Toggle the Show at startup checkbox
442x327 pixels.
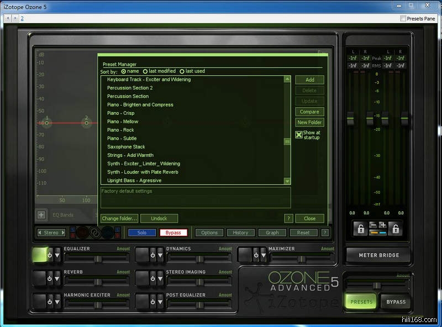pos(299,134)
